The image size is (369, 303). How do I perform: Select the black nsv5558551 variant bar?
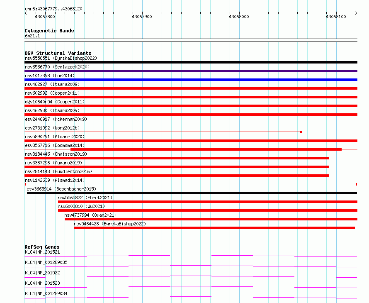(x=191, y=62)
